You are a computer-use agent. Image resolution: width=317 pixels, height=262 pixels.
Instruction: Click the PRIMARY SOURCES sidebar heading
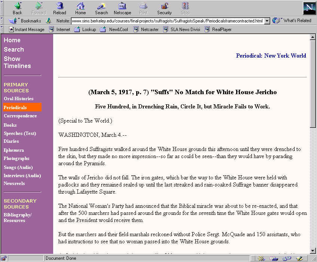point(16,87)
